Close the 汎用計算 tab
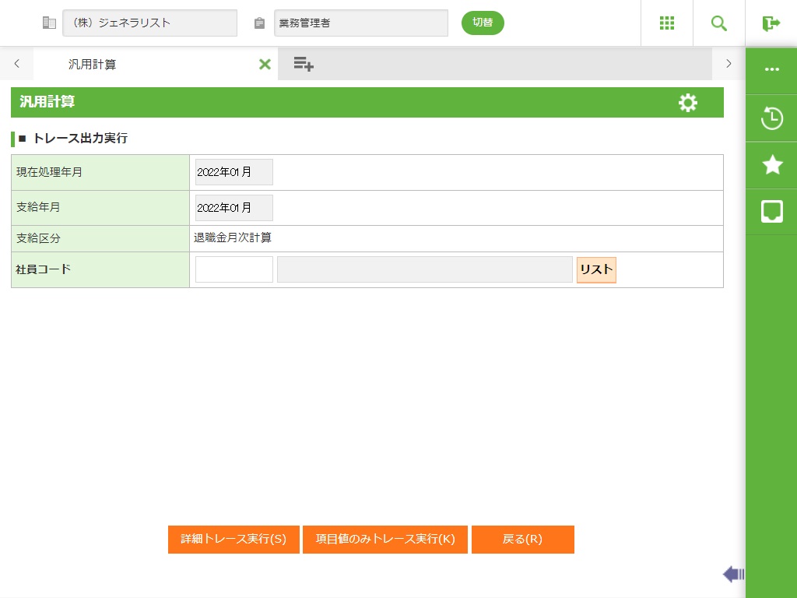The width and height of the screenshot is (797, 598). coord(265,64)
